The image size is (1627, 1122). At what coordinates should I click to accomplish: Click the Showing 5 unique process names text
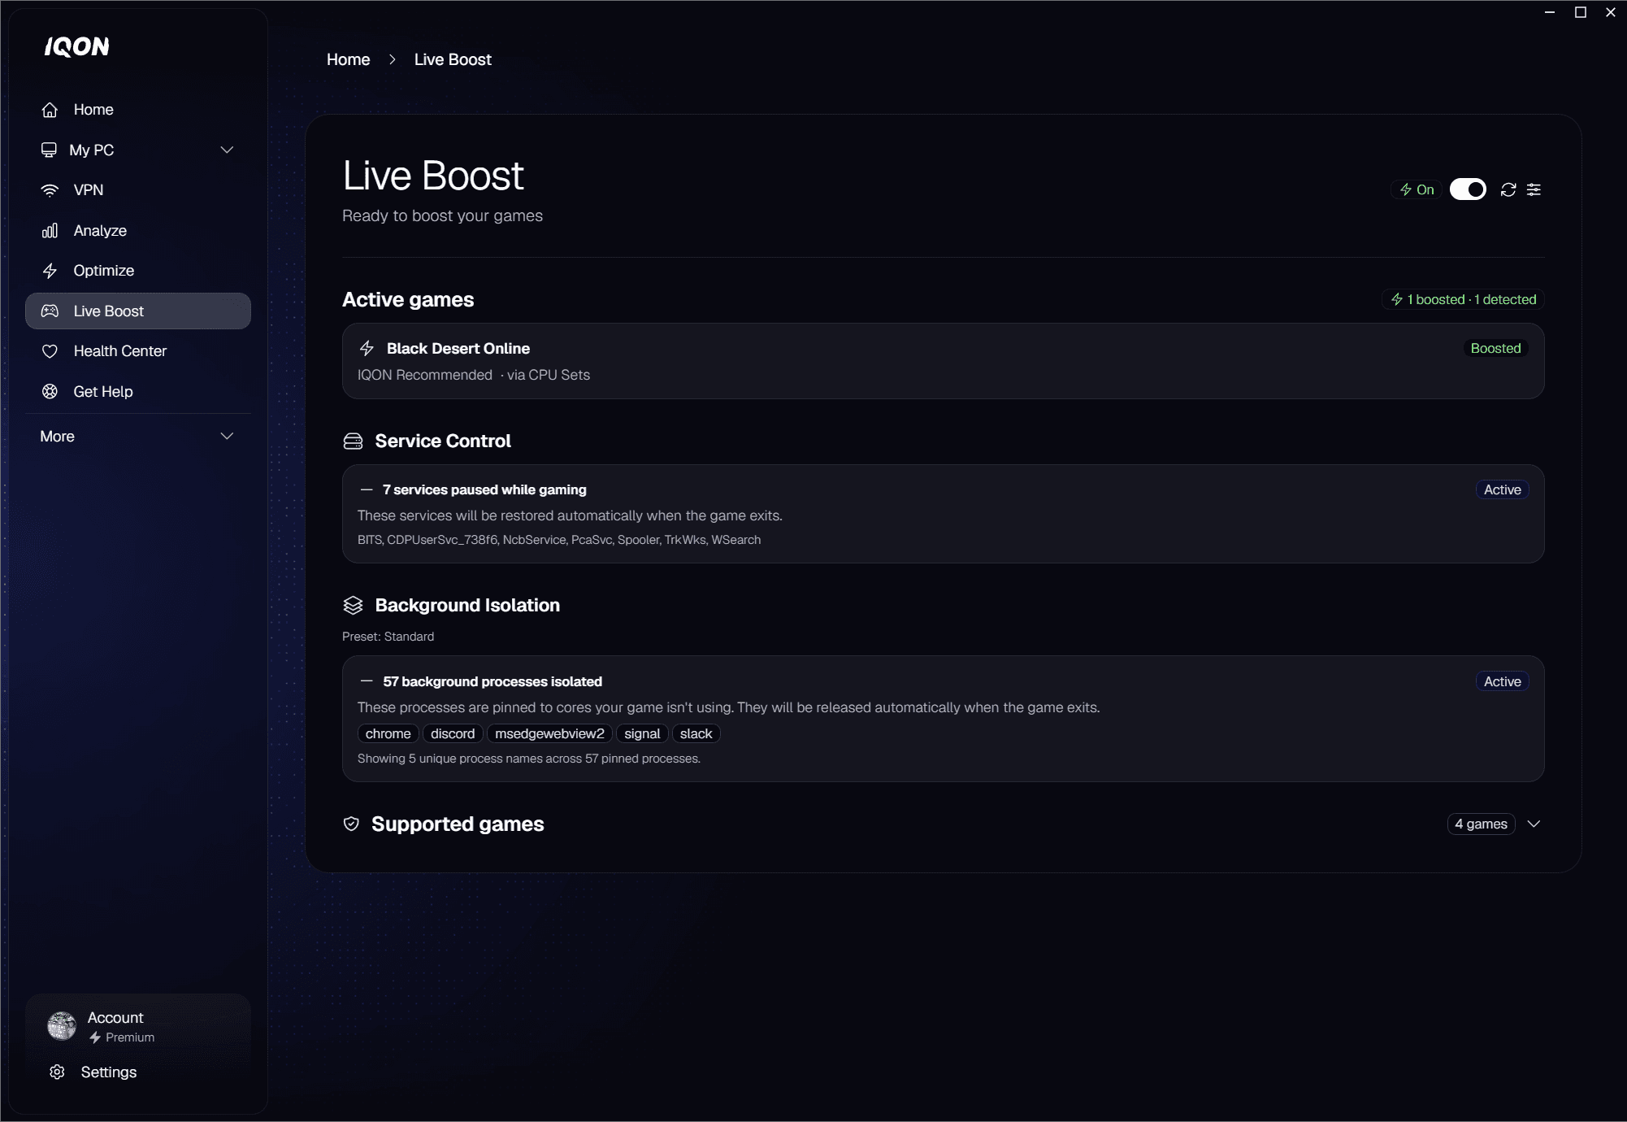coord(529,759)
